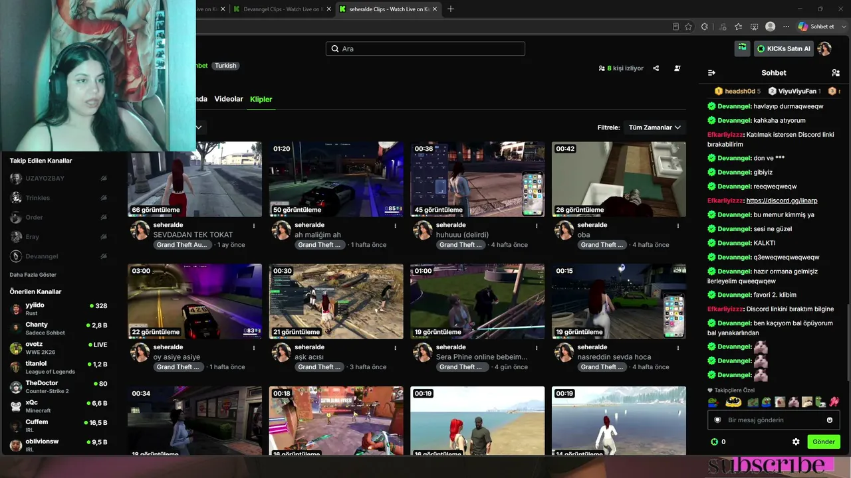The height and width of the screenshot is (478, 851).
Task: Expand followed channels with Daha Fazla Göster
Action: pyautogui.click(x=33, y=275)
